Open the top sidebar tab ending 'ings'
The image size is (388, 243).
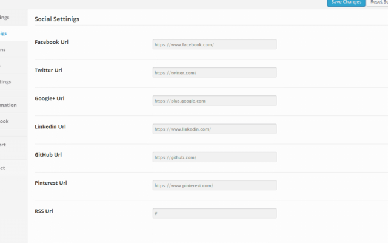tap(13, 18)
